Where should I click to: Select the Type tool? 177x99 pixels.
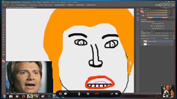click(x=4, y=47)
